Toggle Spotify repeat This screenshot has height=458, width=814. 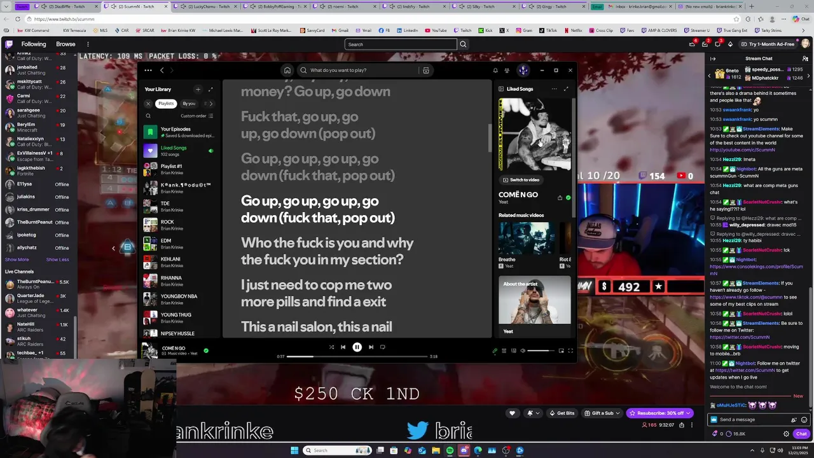coord(382,347)
